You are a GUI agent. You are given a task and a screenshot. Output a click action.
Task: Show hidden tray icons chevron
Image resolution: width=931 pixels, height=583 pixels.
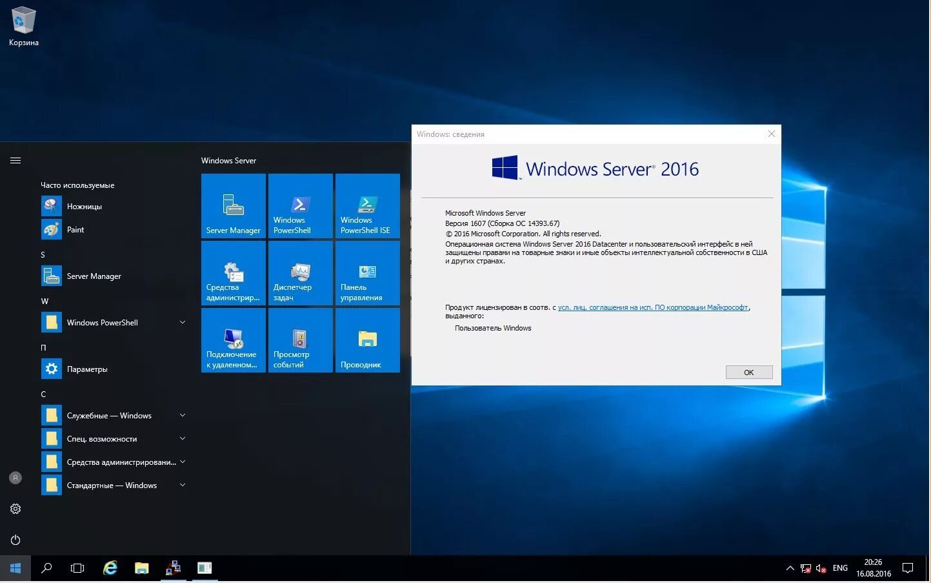[790, 568]
